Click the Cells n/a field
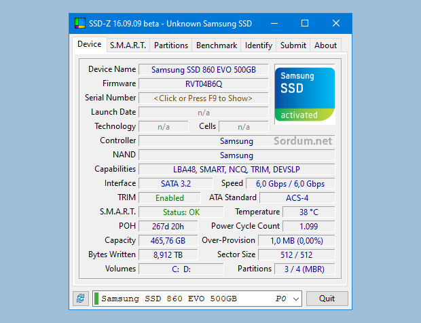Image resolution: width=421 pixels, height=323 pixels. click(x=244, y=127)
